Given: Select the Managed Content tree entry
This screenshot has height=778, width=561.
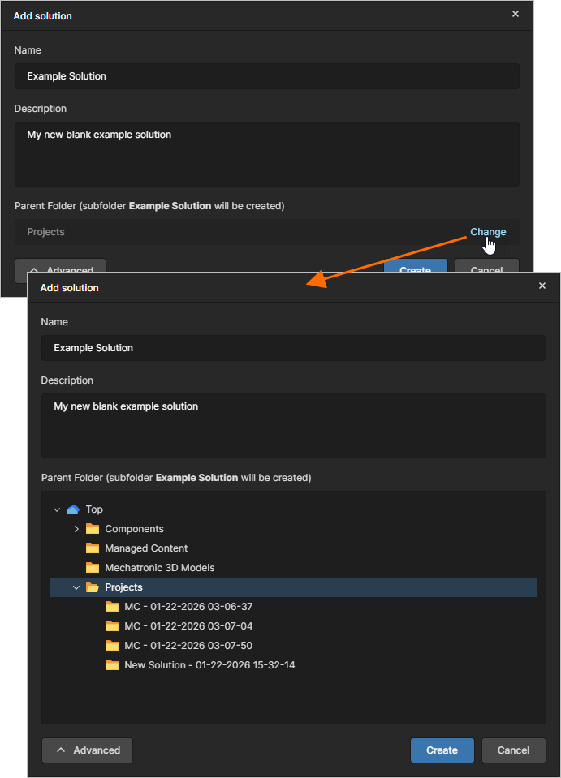Looking at the screenshot, I should point(146,548).
